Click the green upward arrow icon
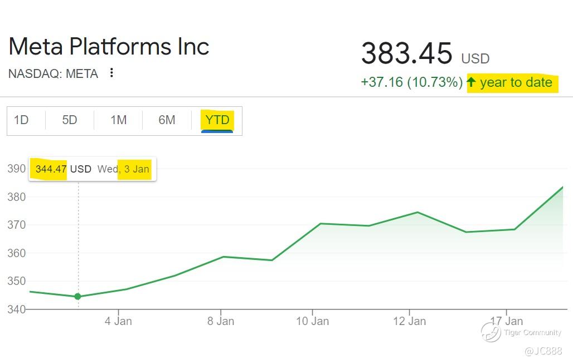This screenshot has width=573, height=364. pos(472,82)
